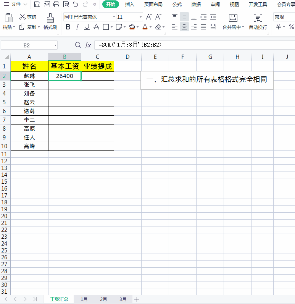
Task: Open Name Box dropdown arrow
Action: tap(55, 45)
